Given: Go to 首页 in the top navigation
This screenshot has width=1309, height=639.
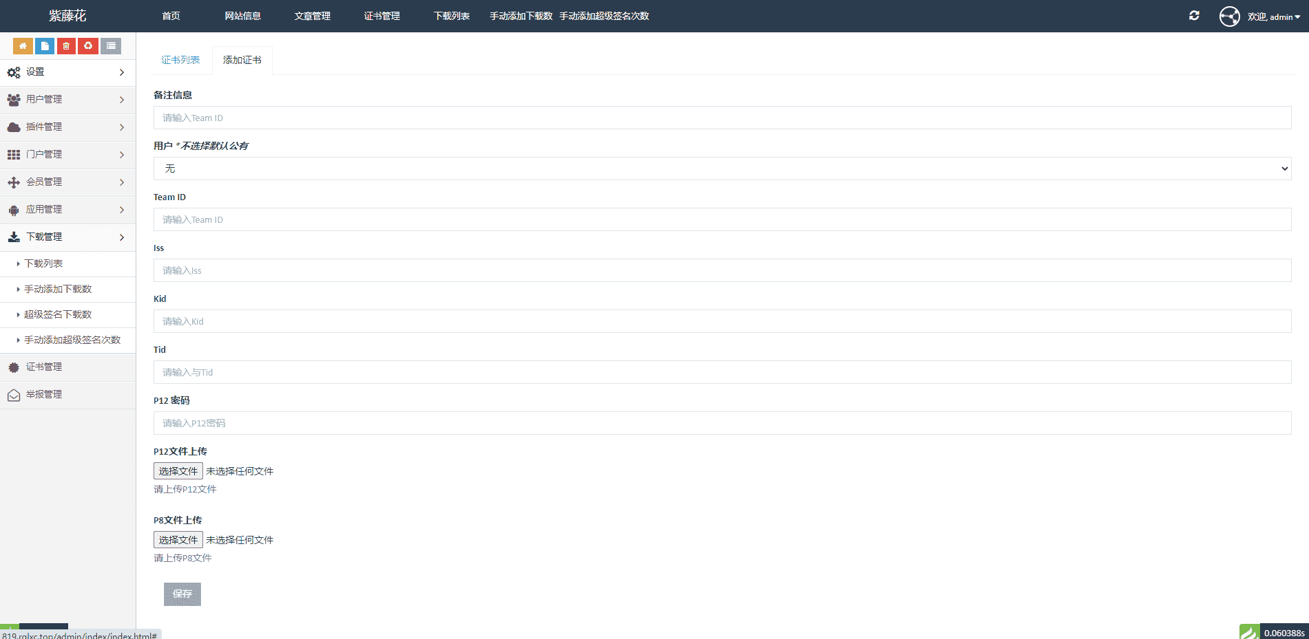Looking at the screenshot, I should (171, 16).
